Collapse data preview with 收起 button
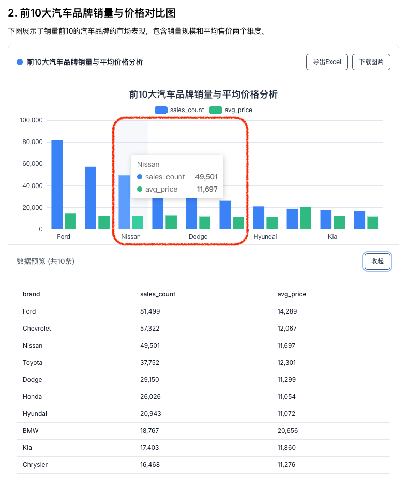Viewport: 409px width, 484px height. tap(377, 261)
